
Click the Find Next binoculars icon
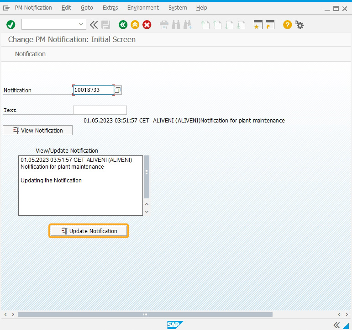tap(188, 25)
